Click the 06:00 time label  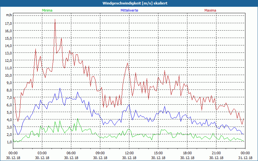[x=71, y=153]
